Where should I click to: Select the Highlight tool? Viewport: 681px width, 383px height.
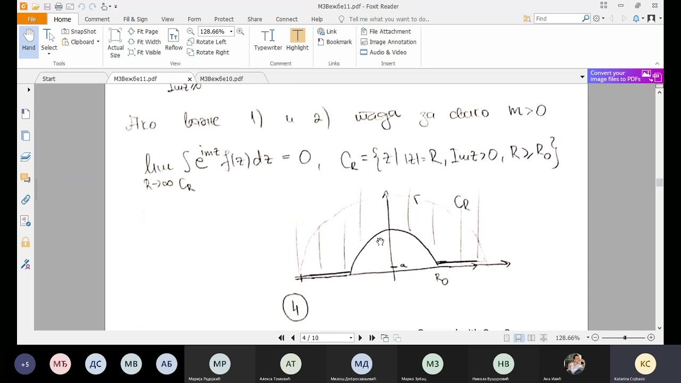click(297, 40)
